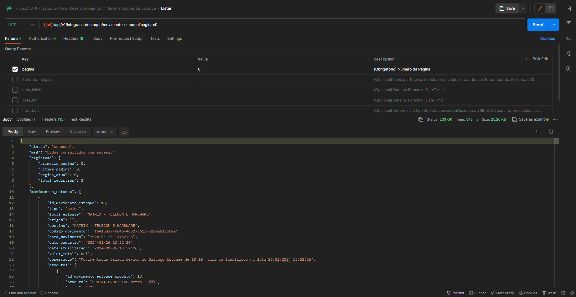Screen dimensions: 576x297
Task: Switch to the Authorization tab
Action: pyautogui.click(x=42, y=39)
